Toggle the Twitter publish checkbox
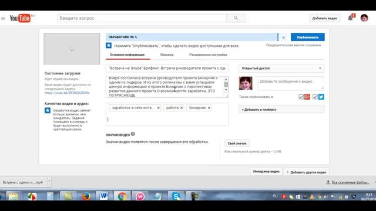The height and width of the screenshot is (211, 376). point(315,97)
